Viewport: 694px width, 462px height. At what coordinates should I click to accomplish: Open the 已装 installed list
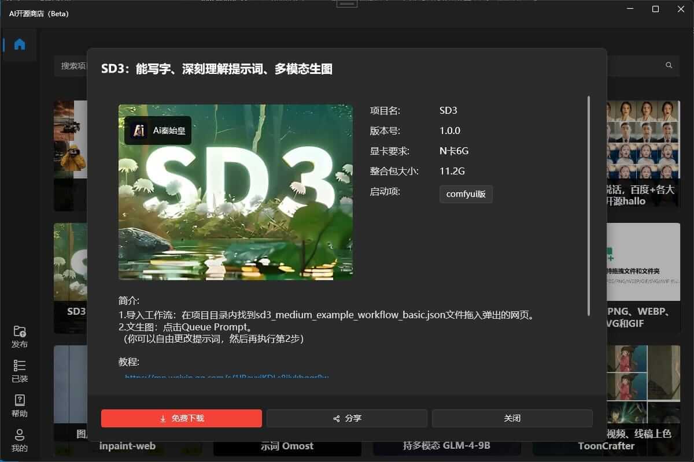click(20, 372)
